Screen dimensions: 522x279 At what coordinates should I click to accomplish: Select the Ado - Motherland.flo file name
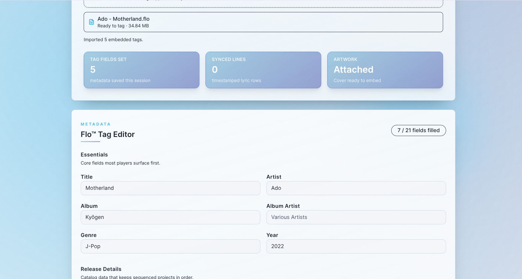click(123, 19)
